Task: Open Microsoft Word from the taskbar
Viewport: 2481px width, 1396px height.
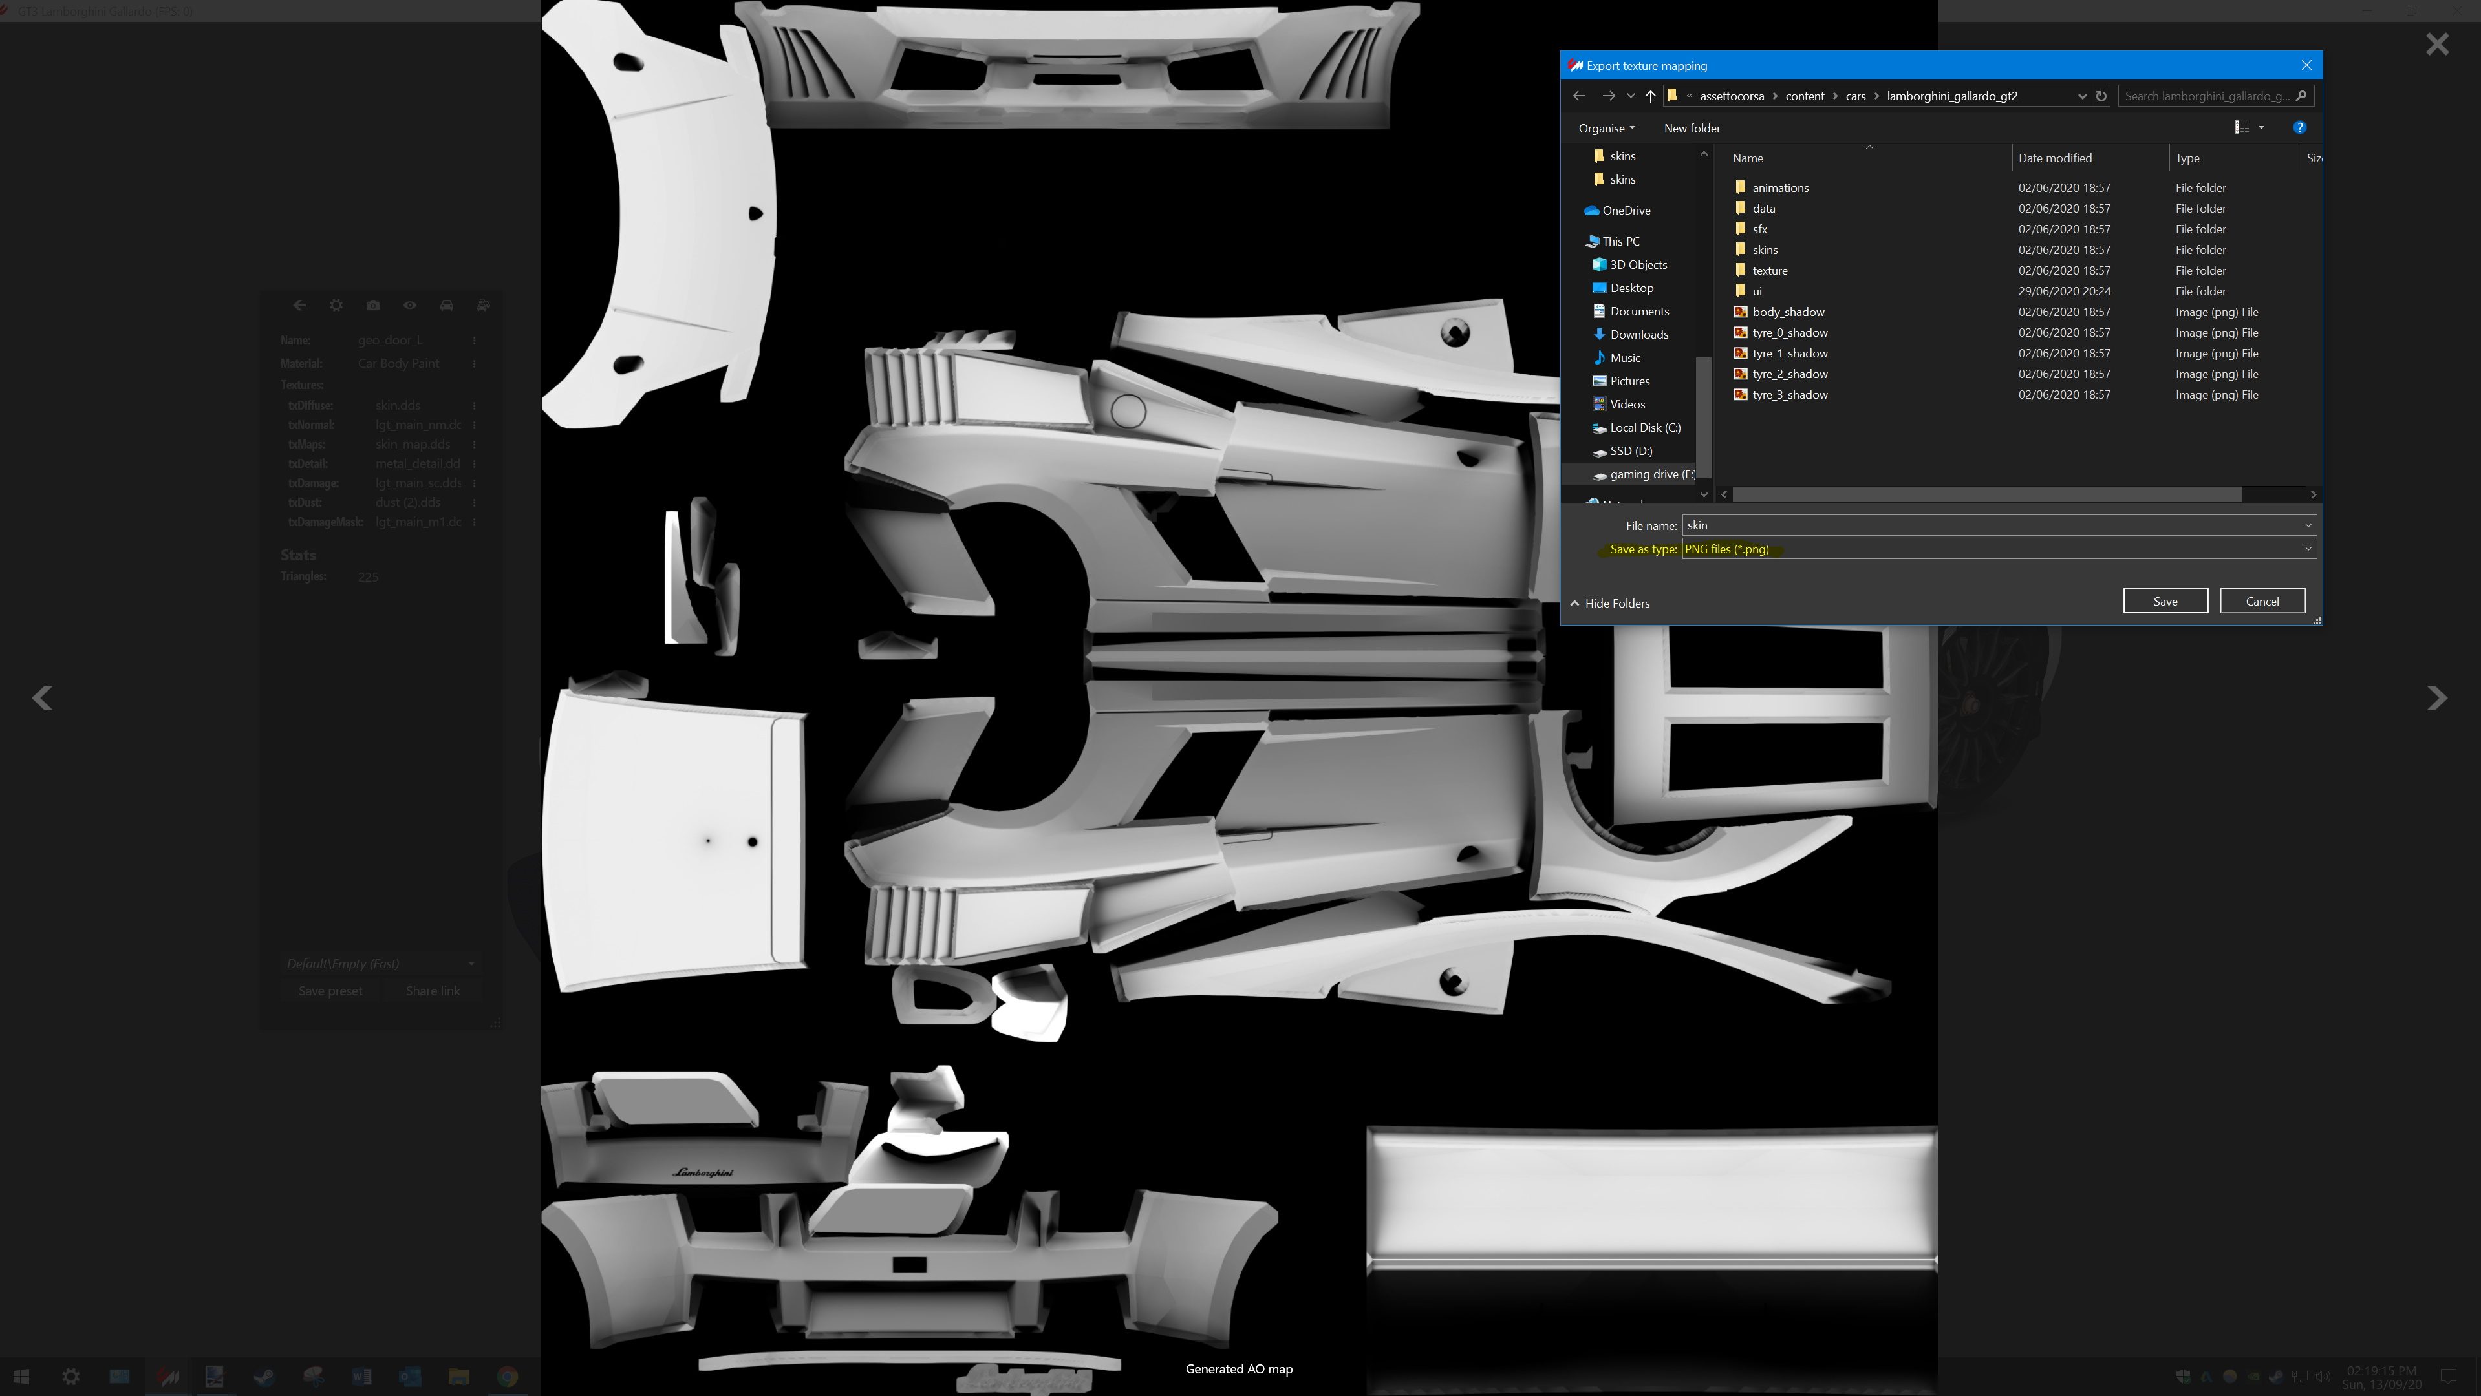Action: (x=361, y=1377)
